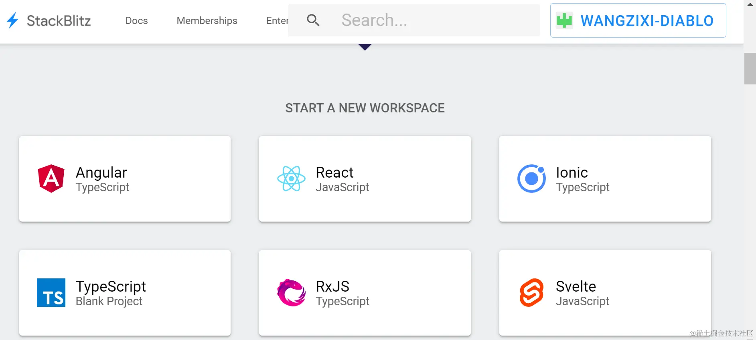The width and height of the screenshot is (756, 340).
Task: Click the scrollbar up arrow
Action: click(x=750, y=4)
